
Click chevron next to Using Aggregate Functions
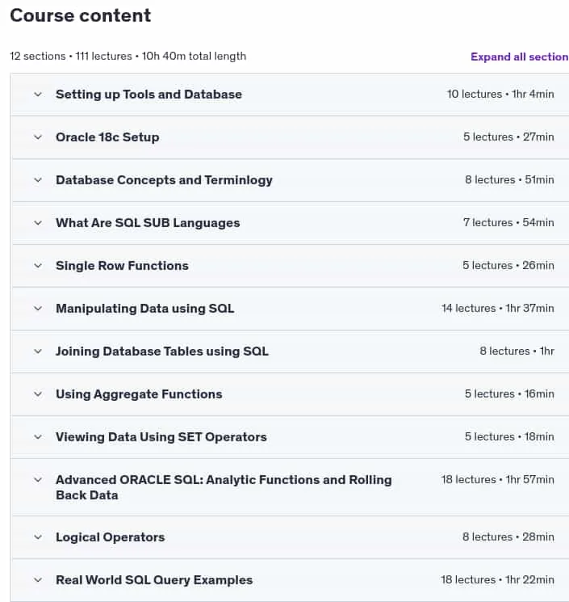coord(38,394)
